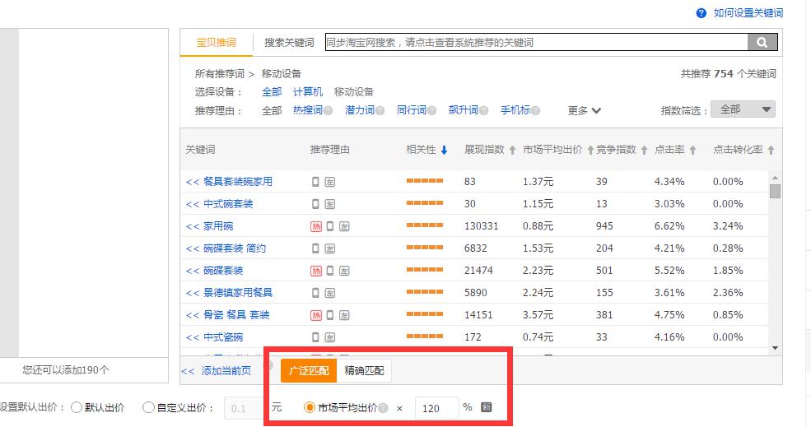Screen dimensions: 811x427
Task: Select the 默认出价 radio button
Action: [x=77, y=407]
